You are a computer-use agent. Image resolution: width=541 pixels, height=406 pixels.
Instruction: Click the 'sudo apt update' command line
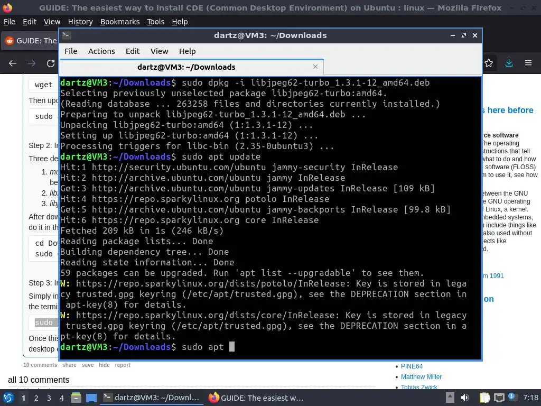[221, 156]
